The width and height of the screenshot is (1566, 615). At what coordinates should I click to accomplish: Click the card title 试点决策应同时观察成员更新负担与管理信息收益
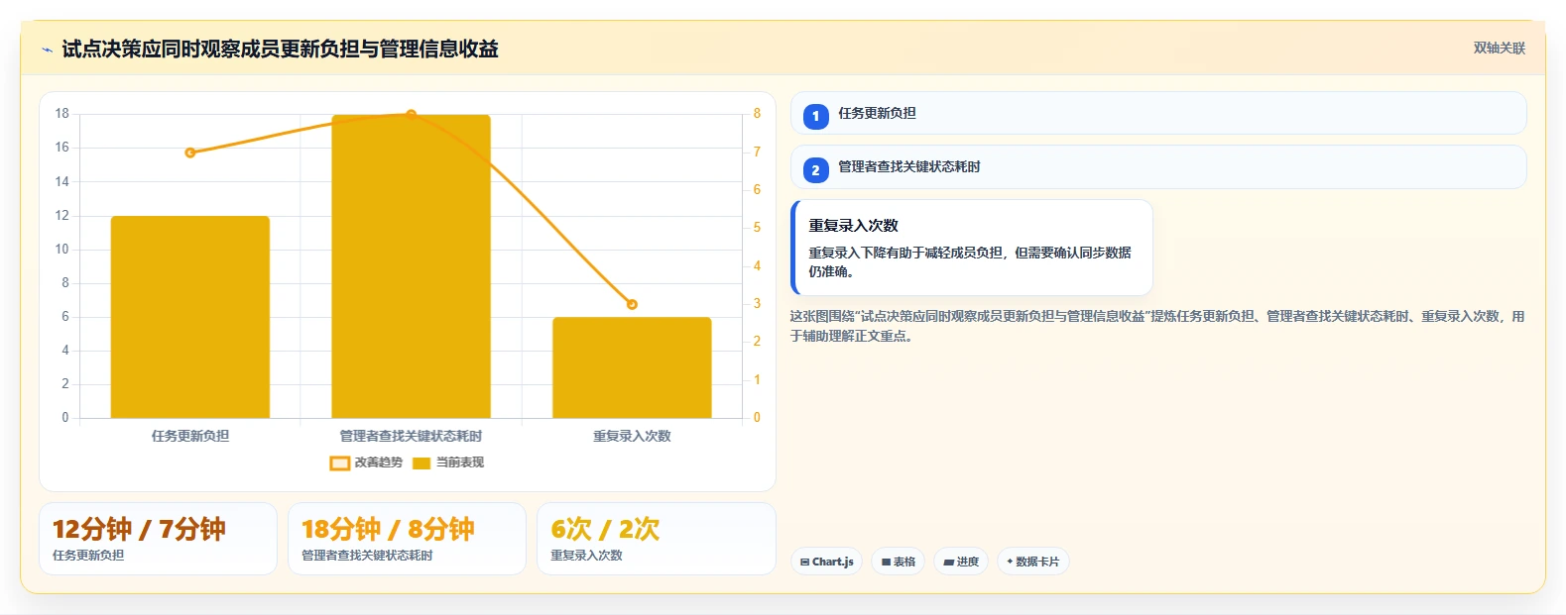pyautogui.click(x=280, y=49)
